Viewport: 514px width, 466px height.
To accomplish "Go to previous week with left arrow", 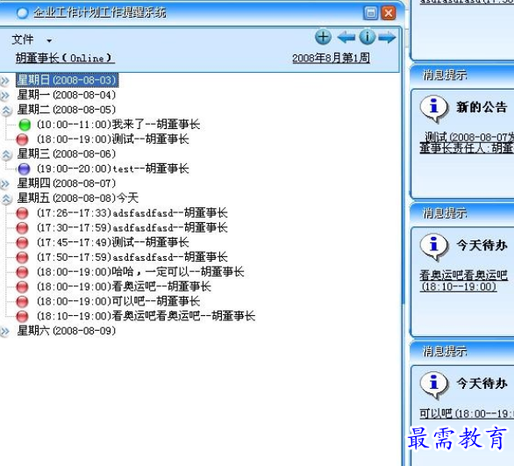I will coord(346,37).
